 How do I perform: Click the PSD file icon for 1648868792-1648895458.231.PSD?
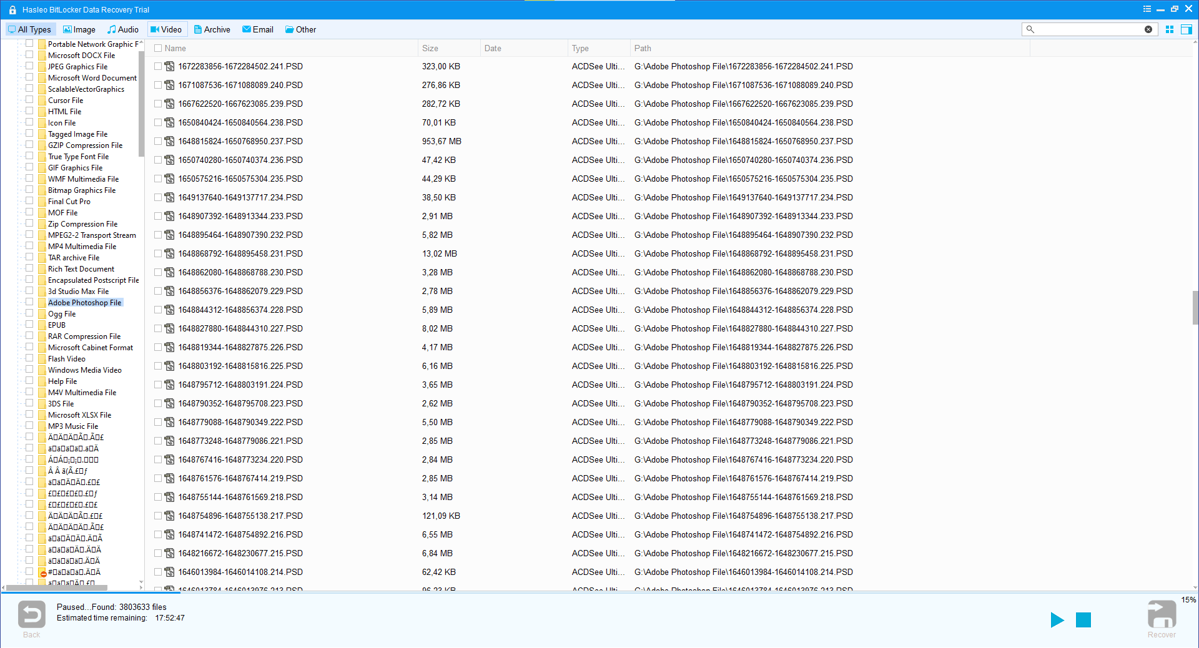point(169,253)
